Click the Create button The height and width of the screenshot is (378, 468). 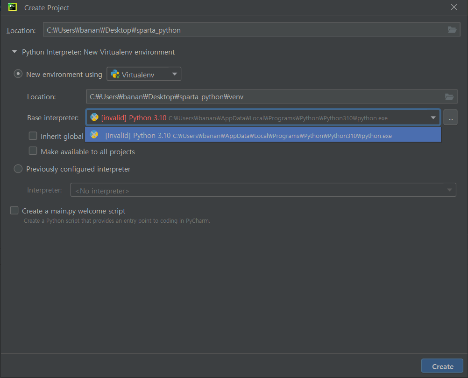(442, 366)
